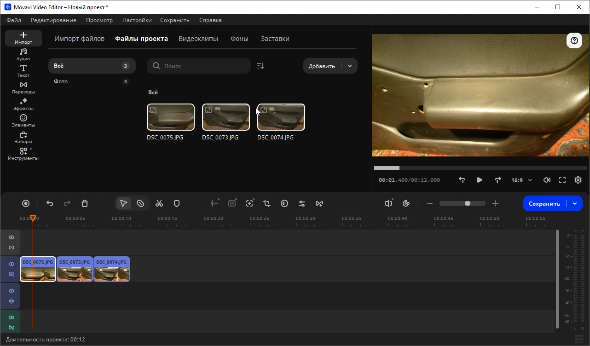Select the DSC_0073.JPG thumbnail in project files
Image resolution: width=590 pixels, height=346 pixels.
[226, 117]
